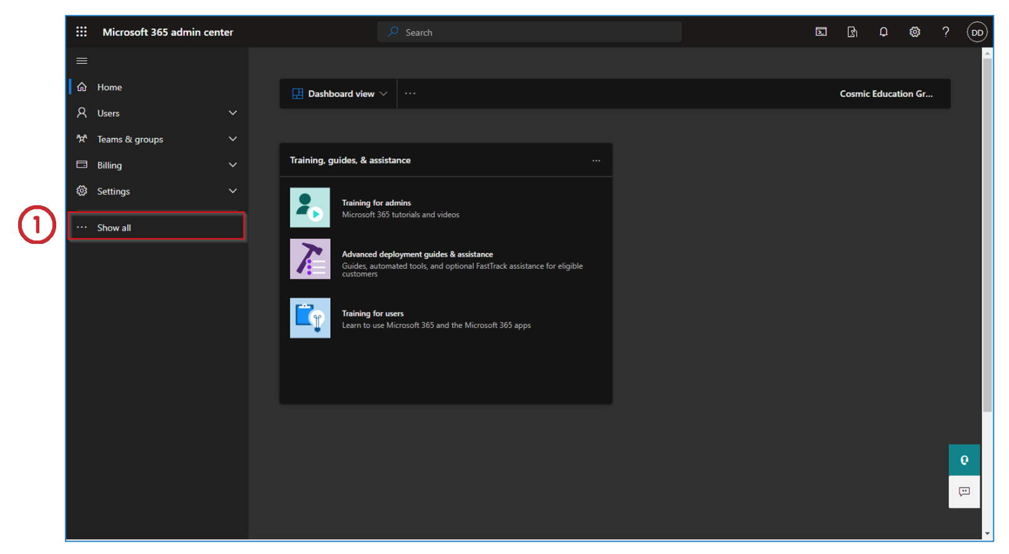The width and height of the screenshot is (1009, 554).
Task: Expand the Settings navigation chevron
Action: point(233,192)
